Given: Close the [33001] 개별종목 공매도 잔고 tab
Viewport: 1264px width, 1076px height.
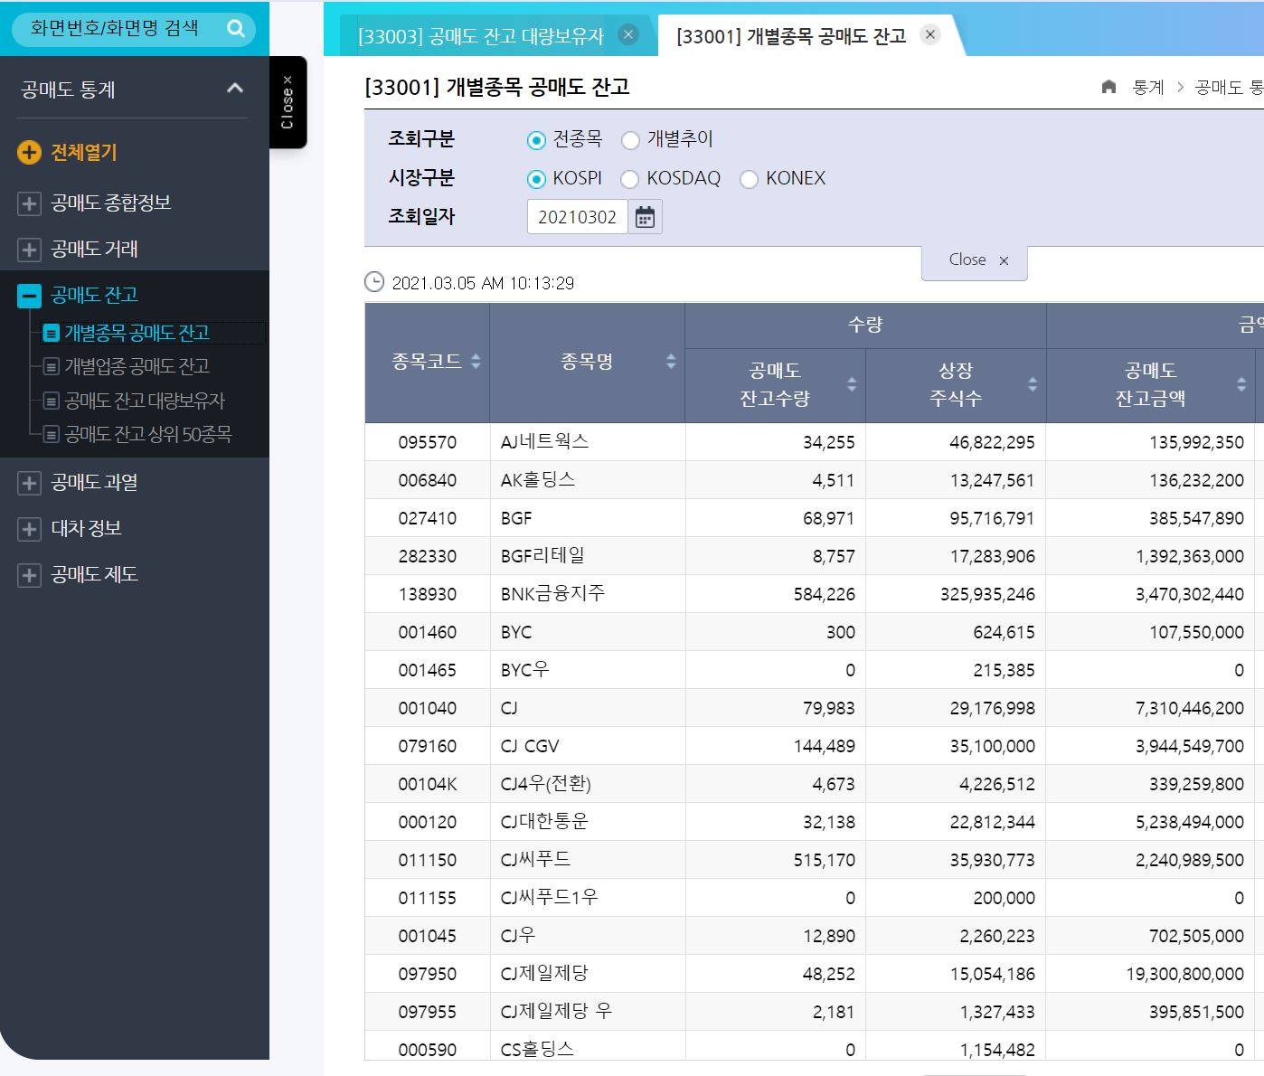Looking at the screenshot, I should (x=930, y=34).
